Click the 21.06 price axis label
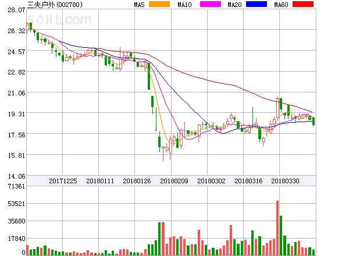The width and height of the screenshot is (349, 256). tap(16, 93)
